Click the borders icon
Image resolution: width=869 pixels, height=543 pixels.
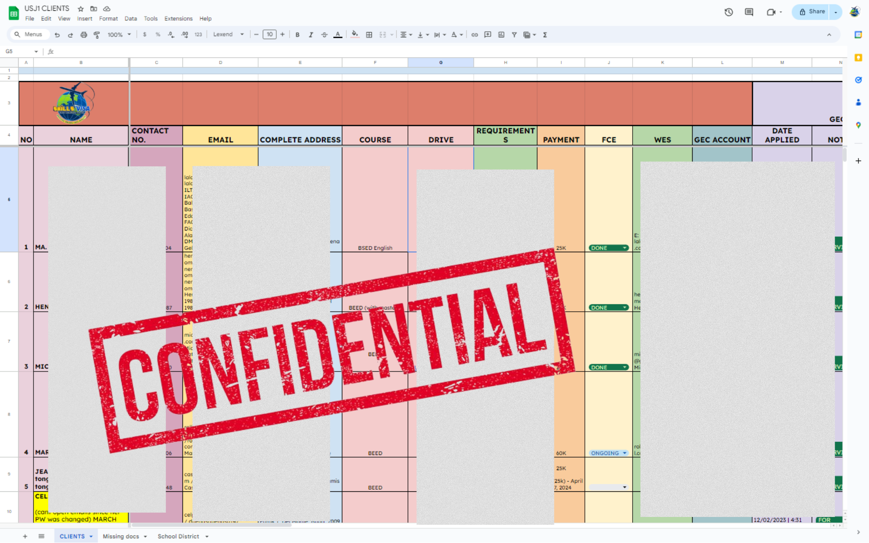(369, 35)
